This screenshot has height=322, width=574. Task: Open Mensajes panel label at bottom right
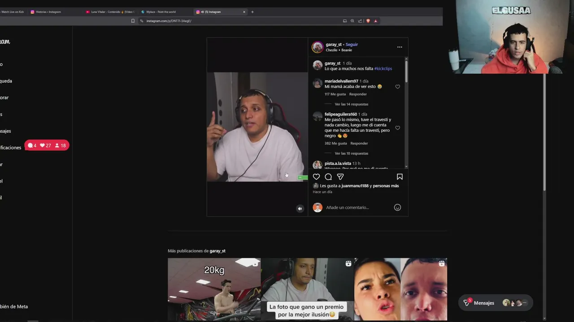pos(484,303)
